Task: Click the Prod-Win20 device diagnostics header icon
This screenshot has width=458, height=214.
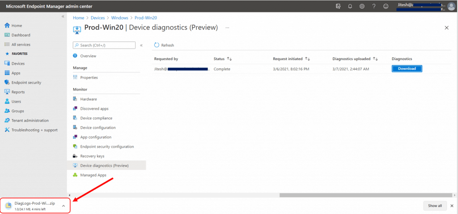Action: (x=77, y=29)
